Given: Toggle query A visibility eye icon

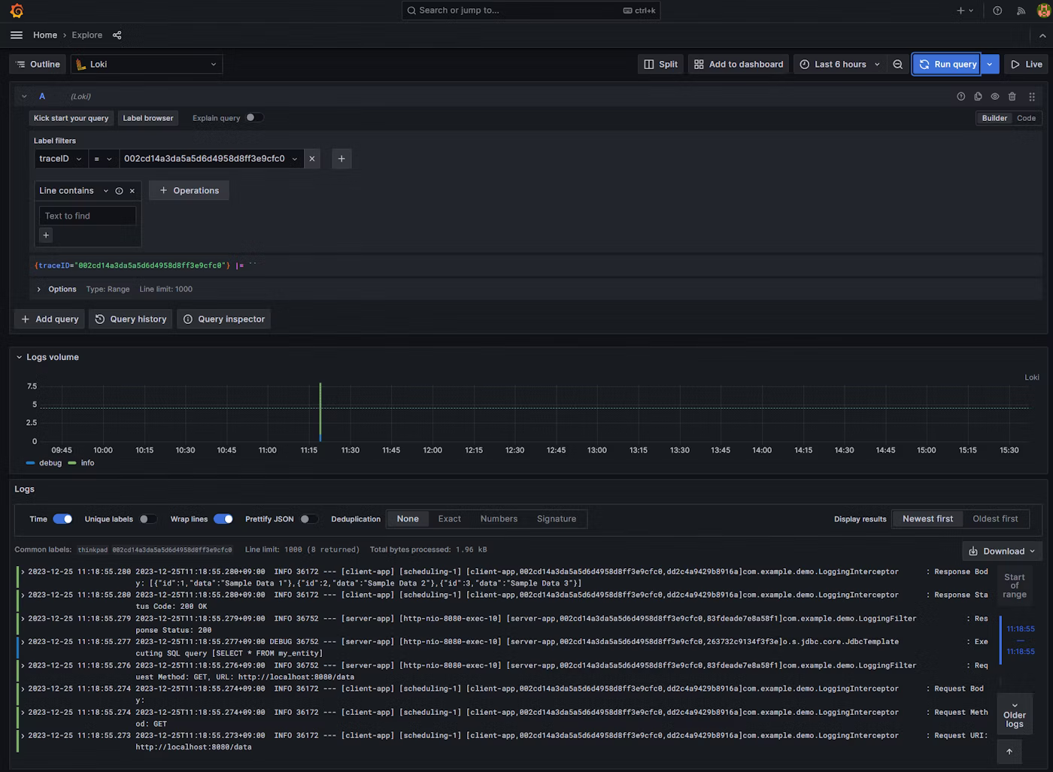Looking at the screenshot, I should (994, 96).
